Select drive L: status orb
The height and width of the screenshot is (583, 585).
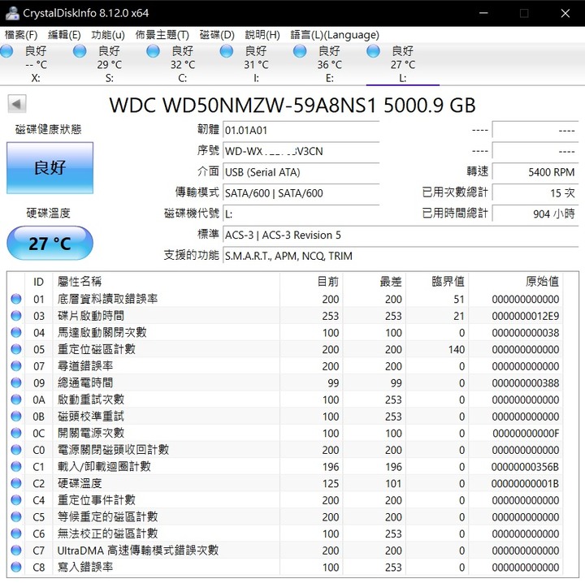click(x=373, y=51)
